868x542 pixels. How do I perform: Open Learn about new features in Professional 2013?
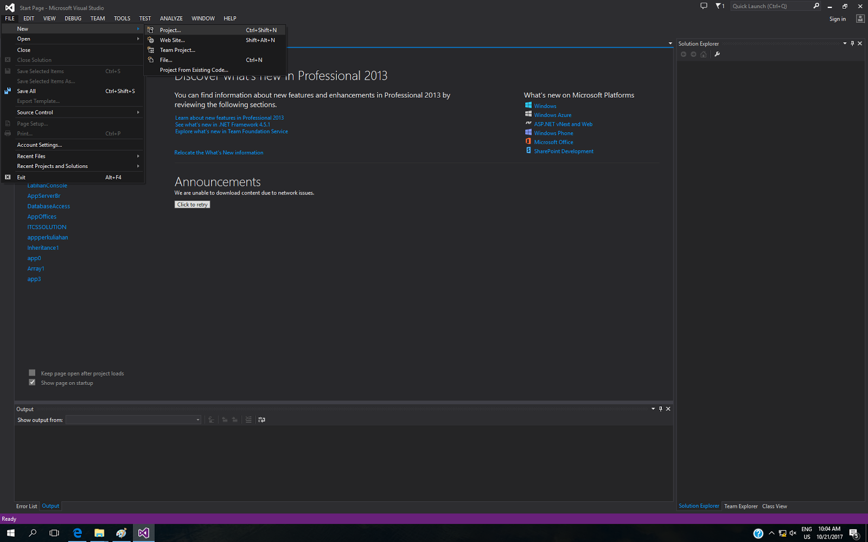tap(229, 118)
